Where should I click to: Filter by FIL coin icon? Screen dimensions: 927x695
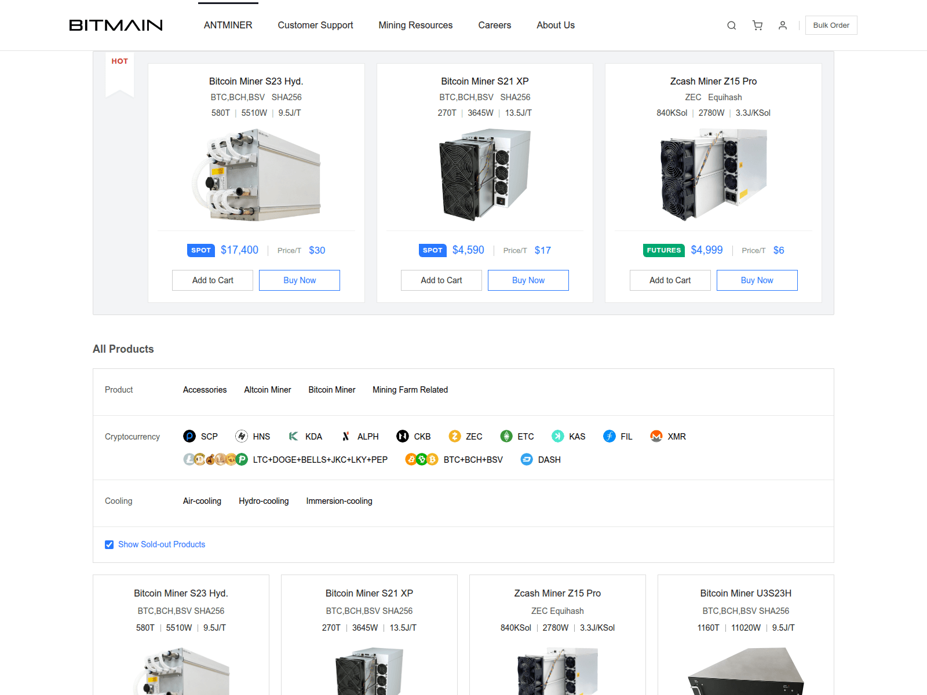[x=610, y=436]
